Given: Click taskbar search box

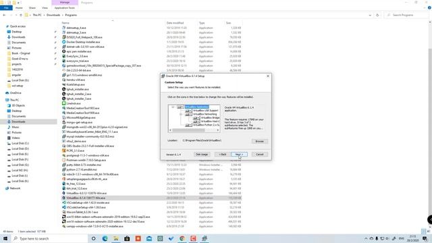Looking at the screenshot, I should click(x=49, y=238).
